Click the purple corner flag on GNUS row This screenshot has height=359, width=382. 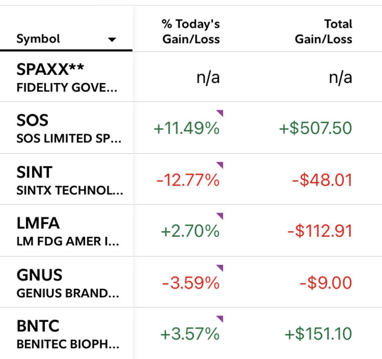click(220, 267)
